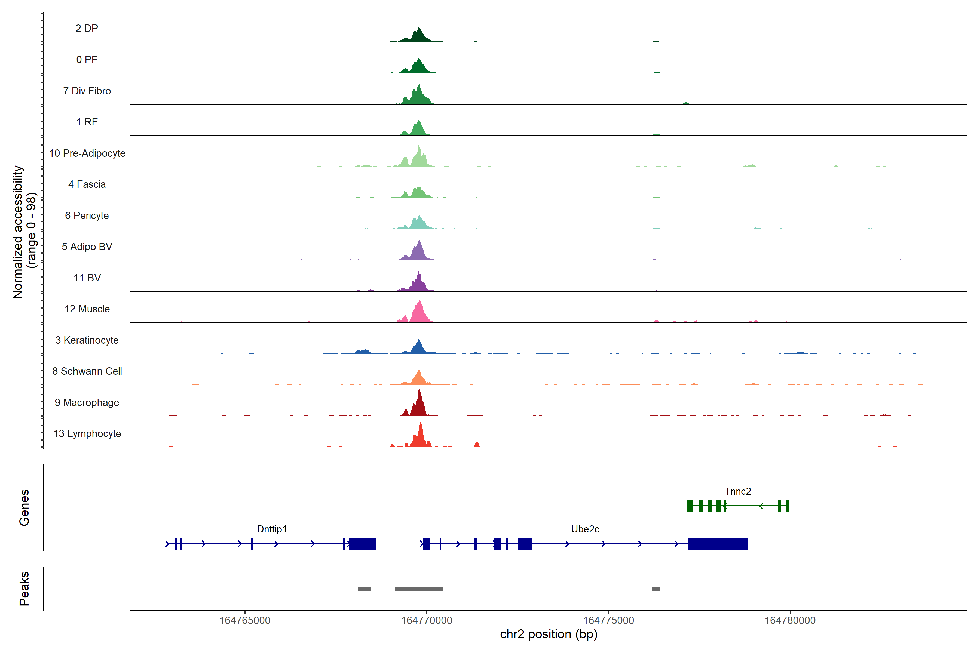980x653 pixels.
Task: Click the Tnnc2 gene label
Action: point(737,491)
